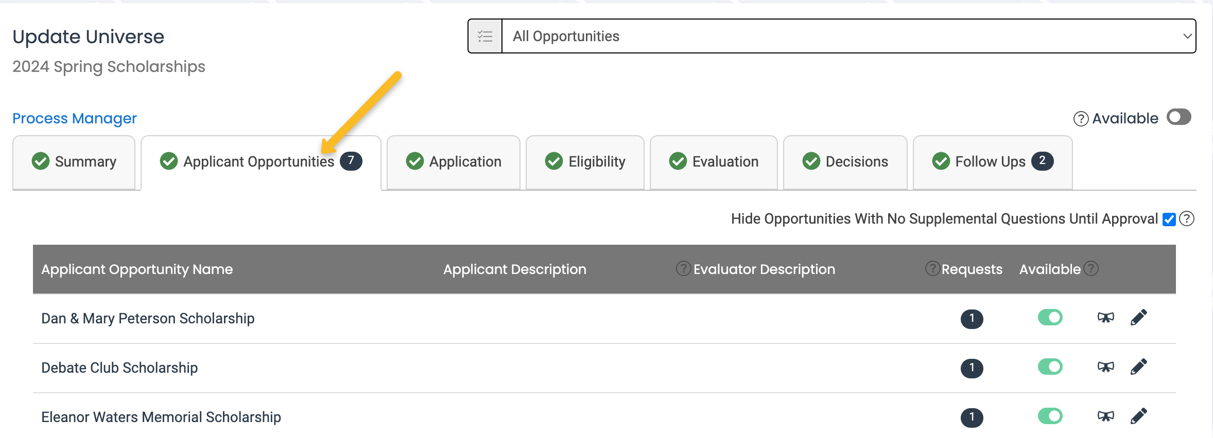Click the graduation cap icon for Debate Club Scholarship
Screen dimensions: 1213x438
pyautogui.click(x=1105, y=367)
